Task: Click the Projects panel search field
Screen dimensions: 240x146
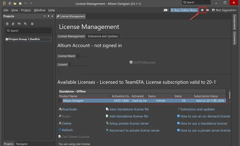Action: pyautogui.click(x=29, y=31)
